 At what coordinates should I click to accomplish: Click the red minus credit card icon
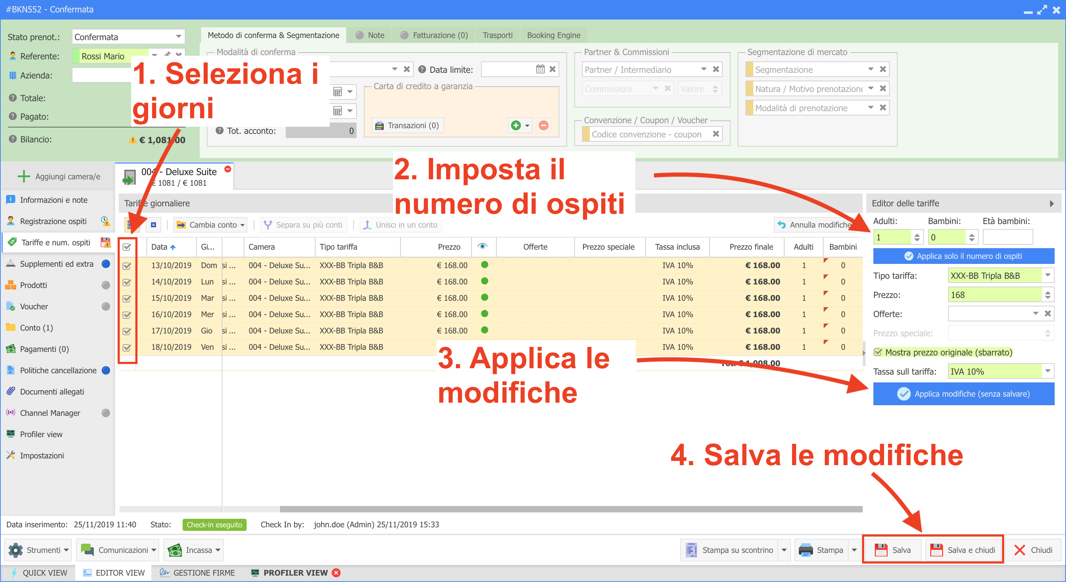[543, 125]
